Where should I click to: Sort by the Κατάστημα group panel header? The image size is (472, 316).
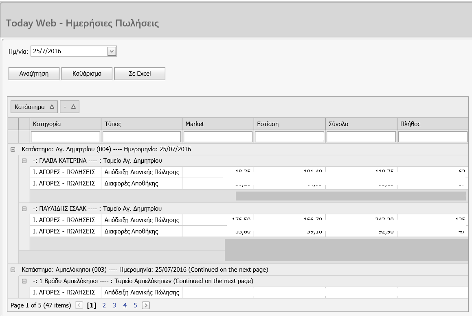pos(34,107)
